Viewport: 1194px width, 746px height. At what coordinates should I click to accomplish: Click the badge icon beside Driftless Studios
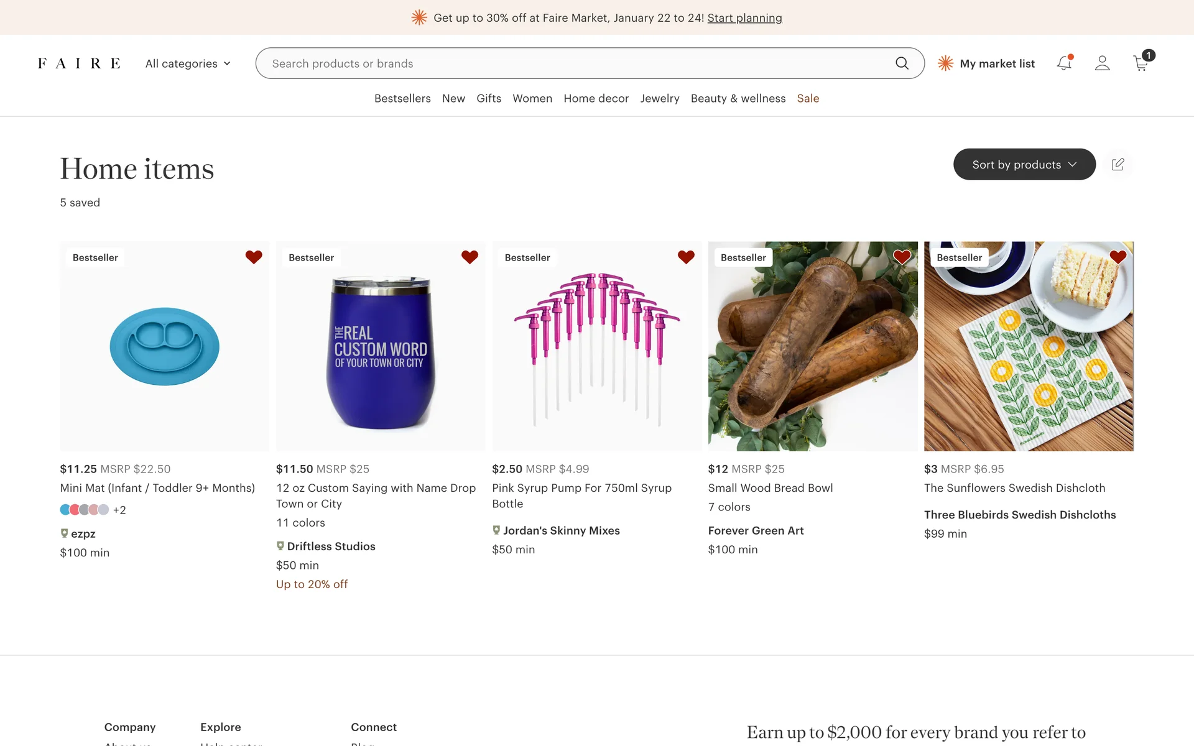click(x=280, y=546)
